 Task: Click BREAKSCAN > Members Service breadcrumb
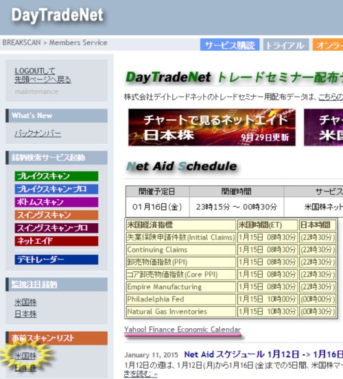coord(55,43)
